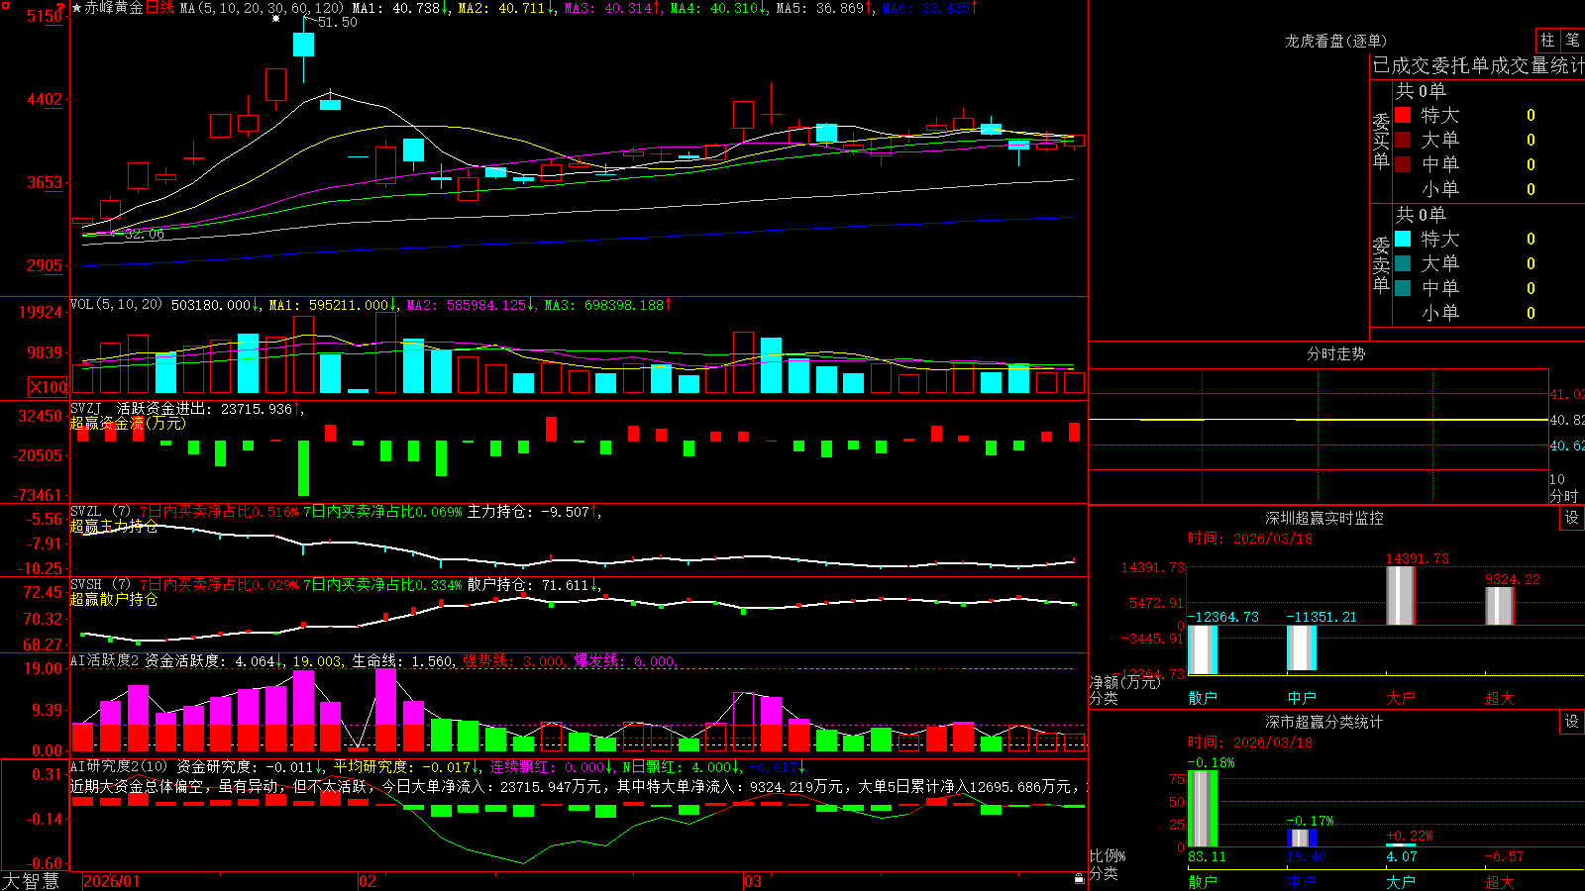This screenshot has width=1585, height=891.
Task: Click the 51.50 high price marker
Action: [338, 22]
